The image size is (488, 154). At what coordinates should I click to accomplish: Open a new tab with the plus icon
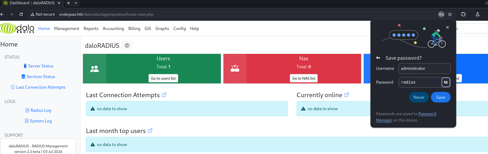[x=69, y=3]
